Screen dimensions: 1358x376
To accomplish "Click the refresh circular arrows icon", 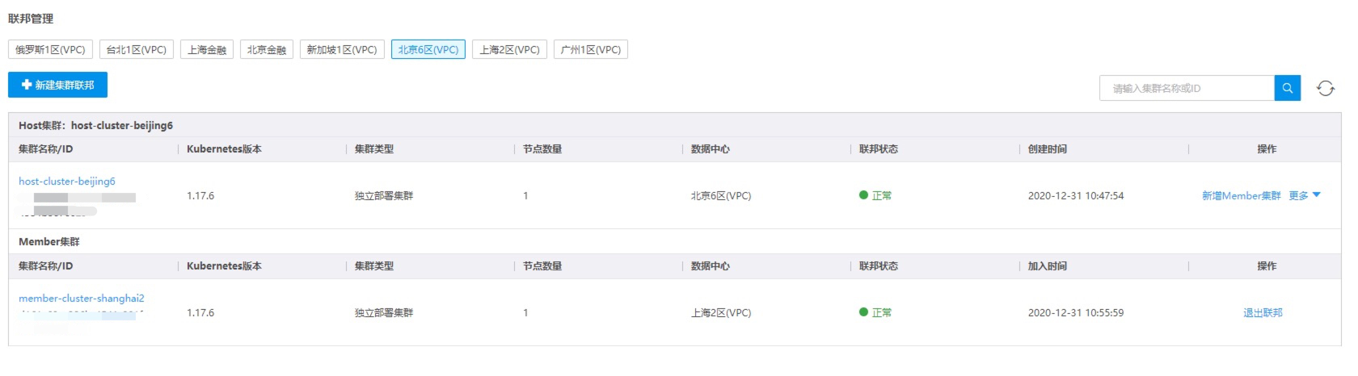I will point(1326,88).
